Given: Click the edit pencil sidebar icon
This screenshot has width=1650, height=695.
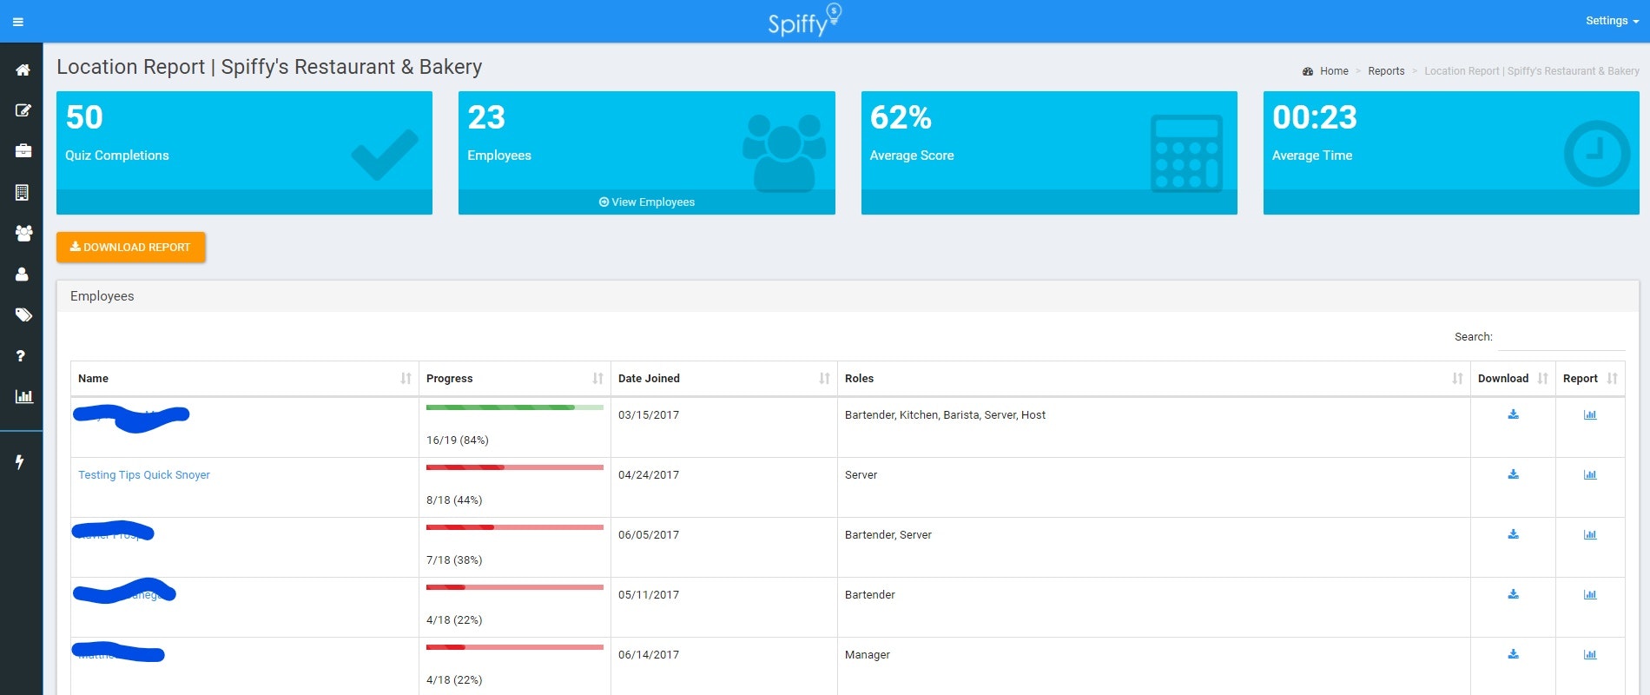Looking at the screenshot, I should point(23,110).
